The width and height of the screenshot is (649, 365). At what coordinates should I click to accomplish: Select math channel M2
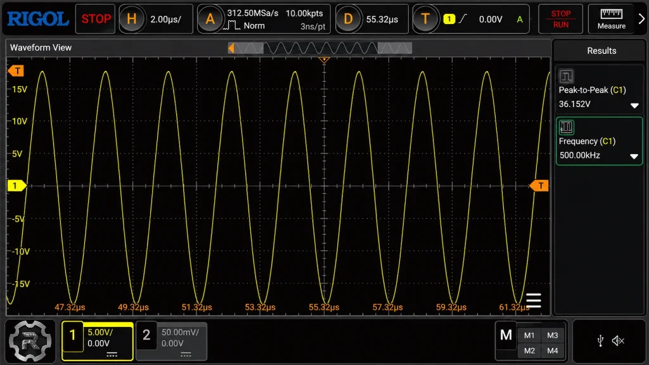point(529,351)
